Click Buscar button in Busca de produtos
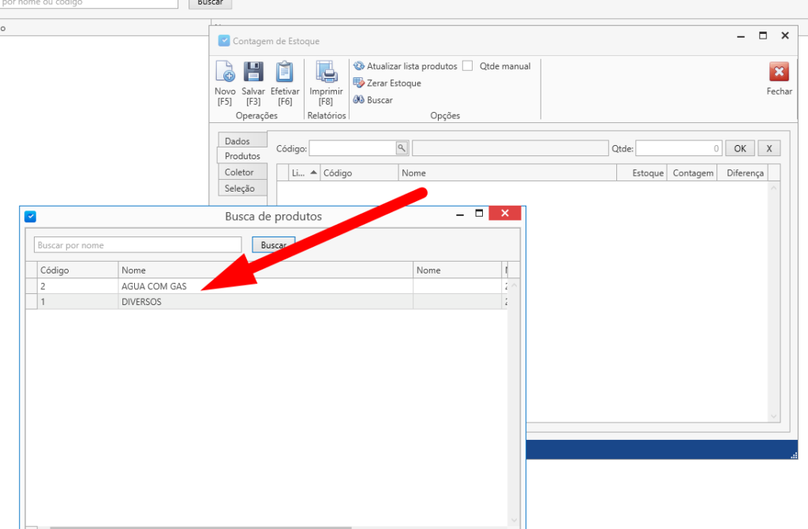The width and height of the screenshot is (808, 529). click(x=273, y=245)
